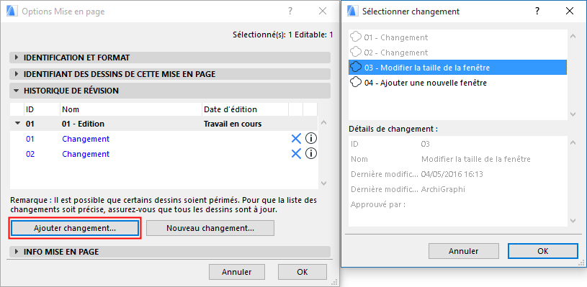This screenshot has width=587, height=287.
Task: Remove the 02 Changement row with the X icon
Action: pyautogui.click(x=296, y=154)
